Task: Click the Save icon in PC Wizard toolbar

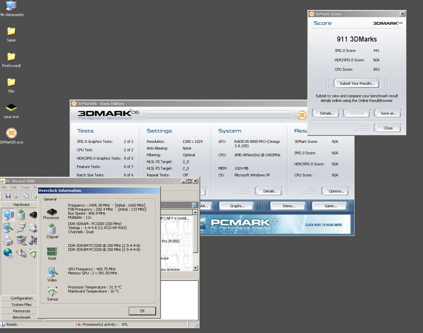Action: click(8, 196)
